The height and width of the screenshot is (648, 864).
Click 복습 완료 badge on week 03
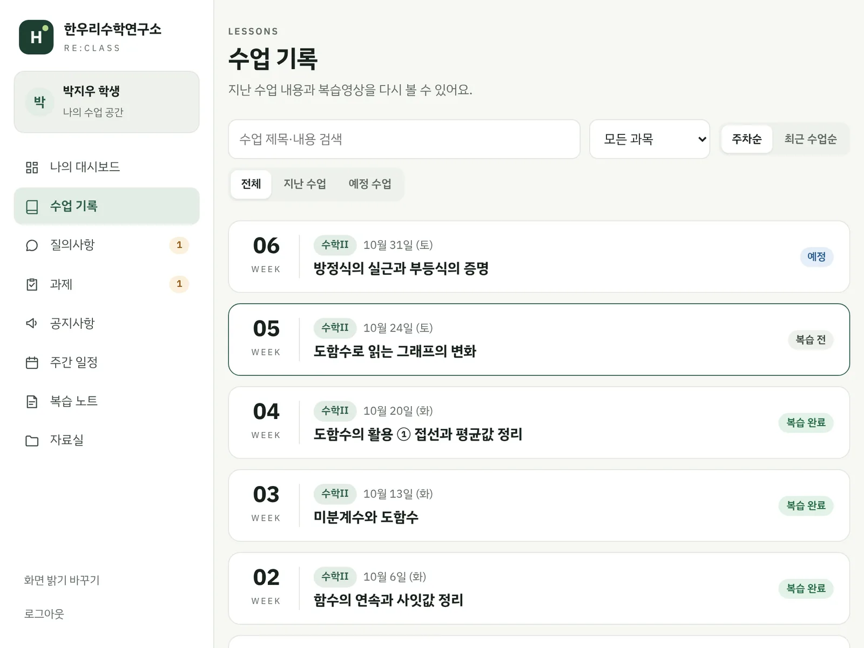tap(806, 505)
